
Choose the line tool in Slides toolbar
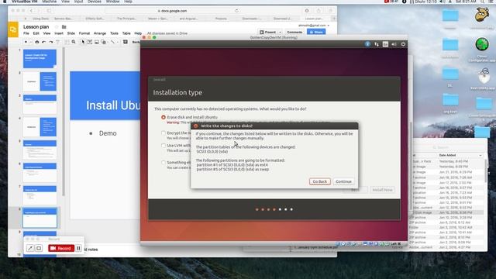112,42
